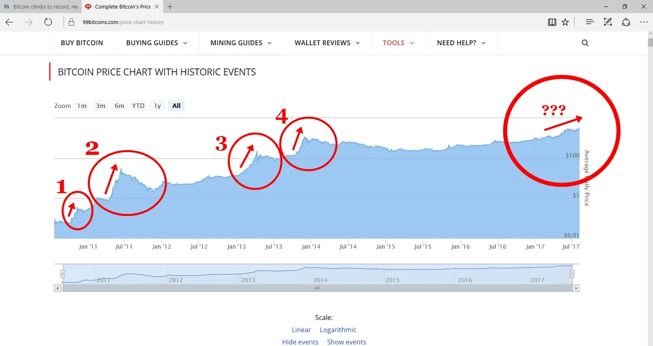Viewport: 653px width, 346px height.
Task: Click the chart horizontal scrollbar thumb
Action: [x=317, y=288]
